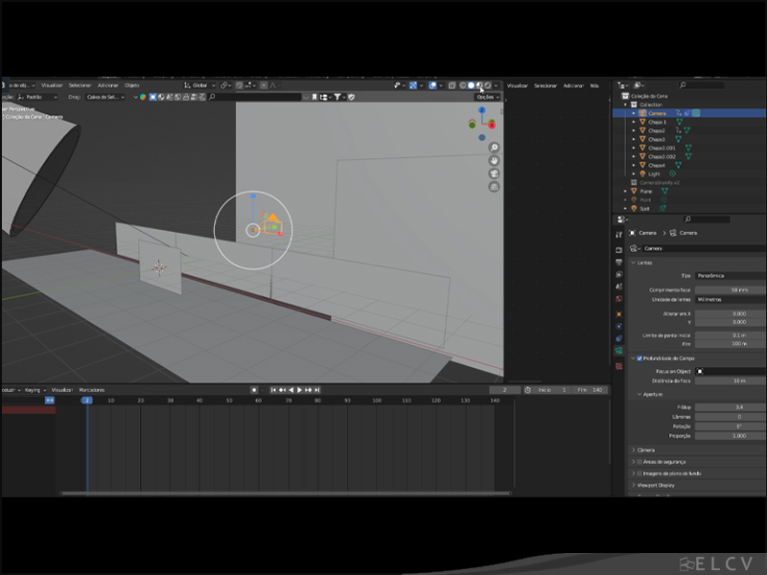Open the Adicionar menu in the viewport header
Viewport: 767px width, 575px height.
(107, 85)
